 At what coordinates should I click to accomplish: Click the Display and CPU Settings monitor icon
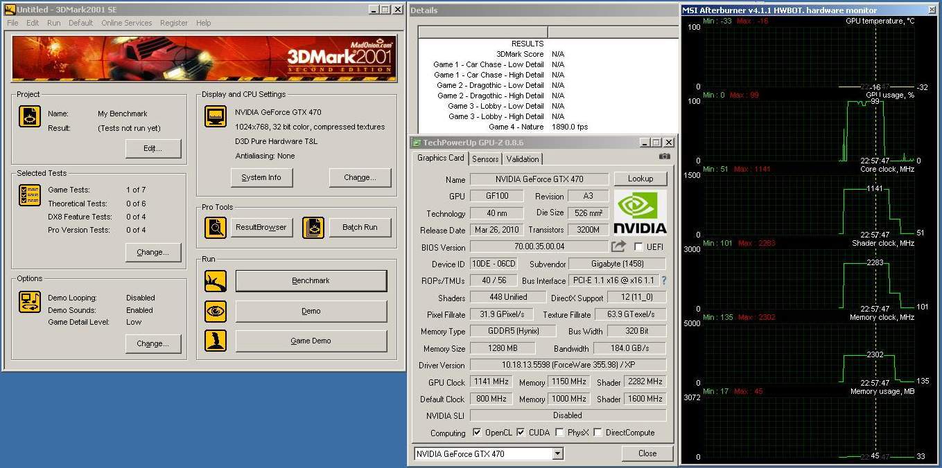[216, 116]
